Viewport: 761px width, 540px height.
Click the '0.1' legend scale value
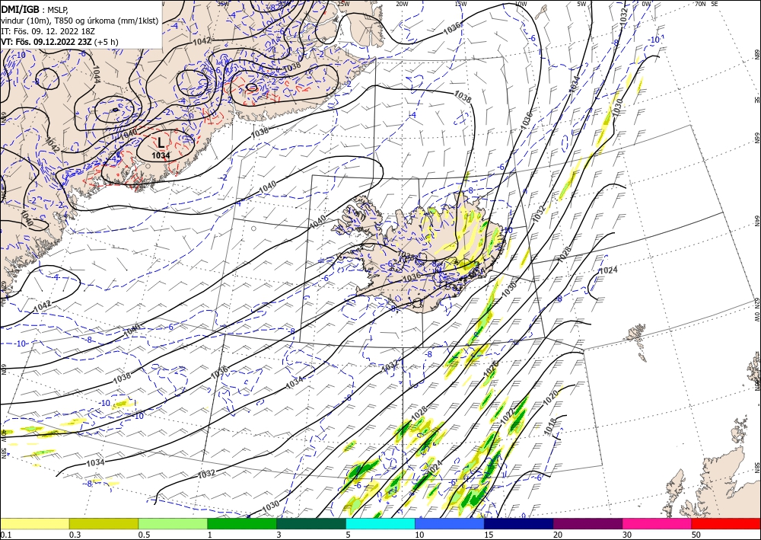click(x=5, y=535)
